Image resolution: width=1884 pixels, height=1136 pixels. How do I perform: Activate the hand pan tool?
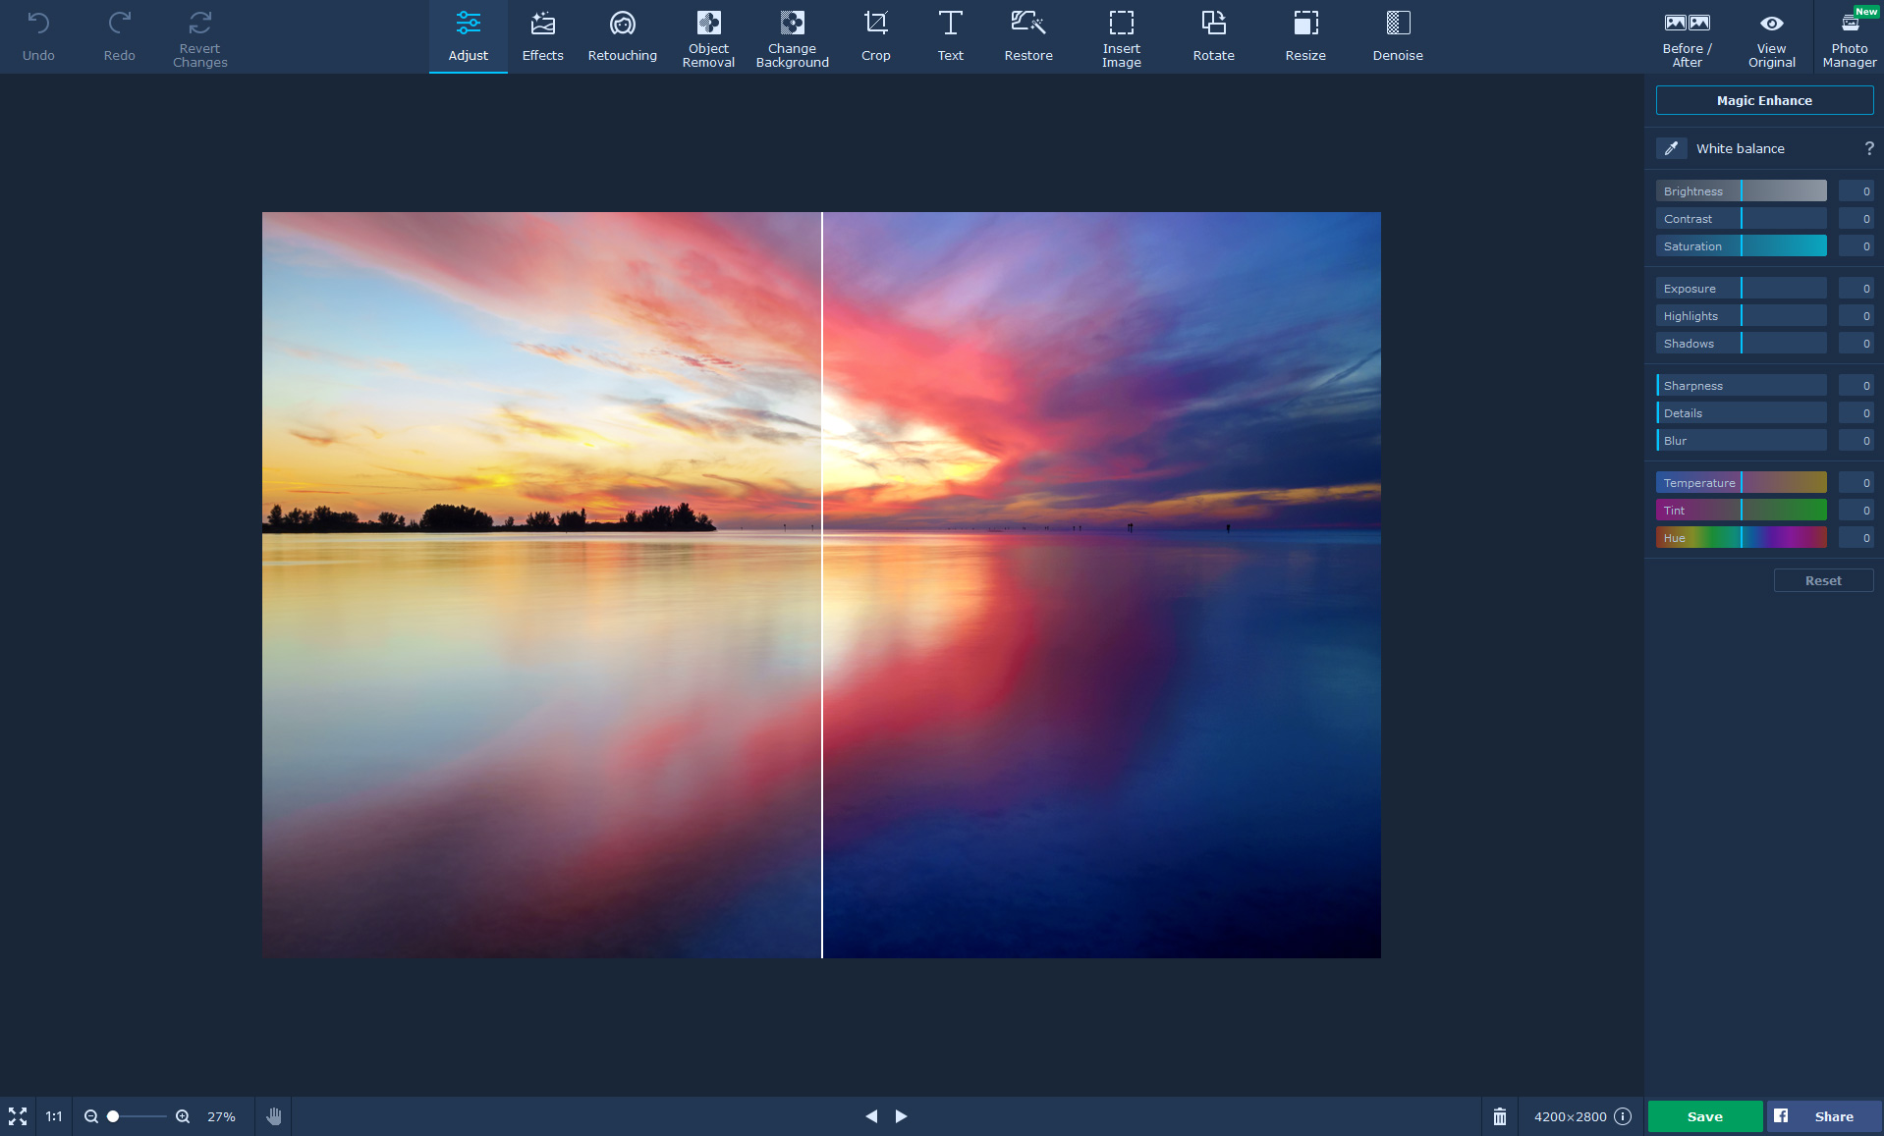pyautogui.click(x=274, y=1116)
